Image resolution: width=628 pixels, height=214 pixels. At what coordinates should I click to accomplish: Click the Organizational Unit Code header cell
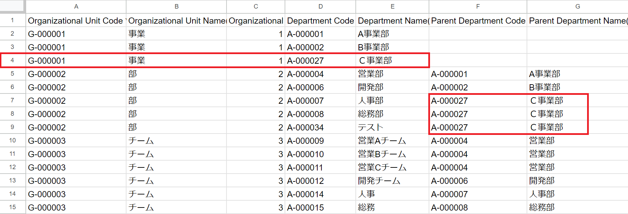pyautogui.click(x=76, y=21)
